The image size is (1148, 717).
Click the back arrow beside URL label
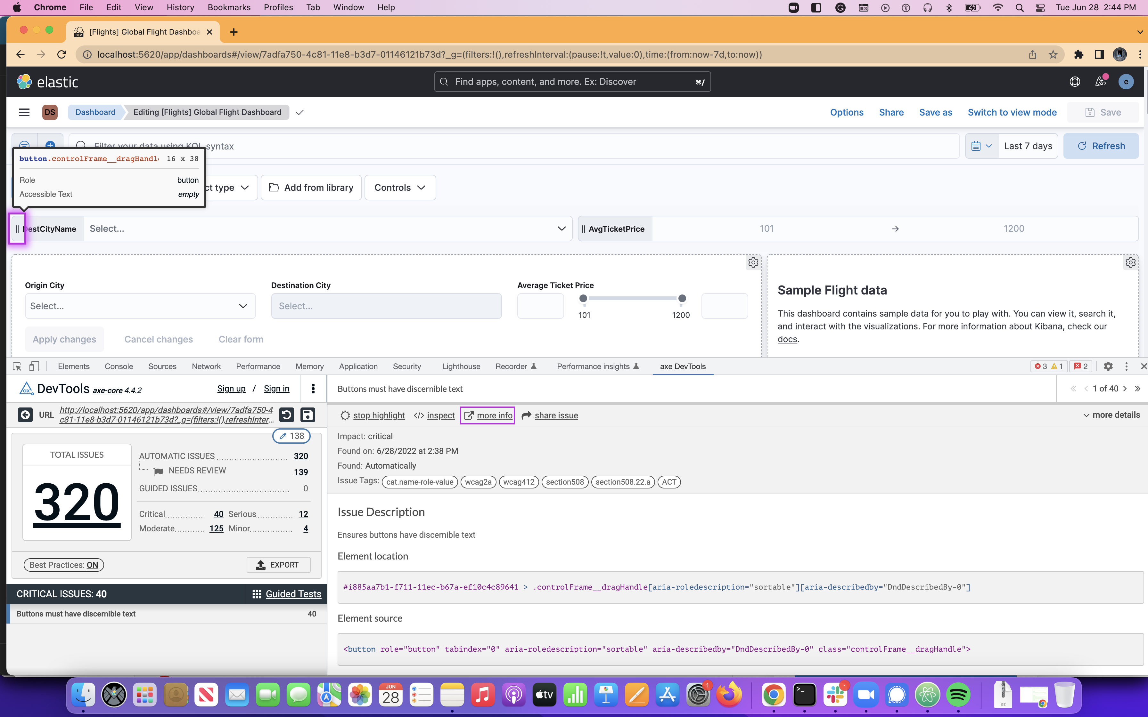click(25, 415)
